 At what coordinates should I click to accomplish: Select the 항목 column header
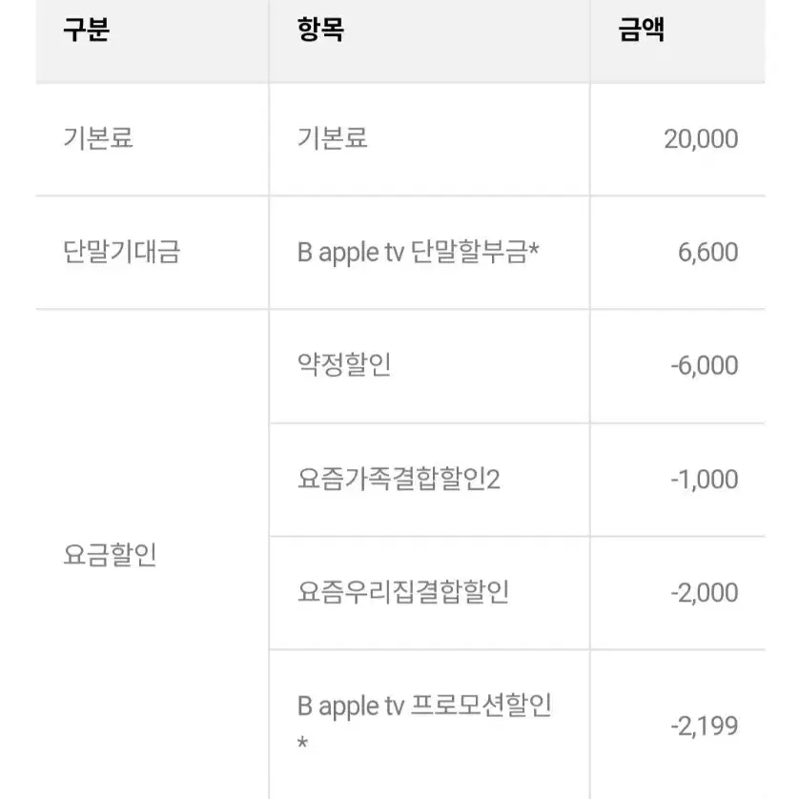(x=320, y=29)
